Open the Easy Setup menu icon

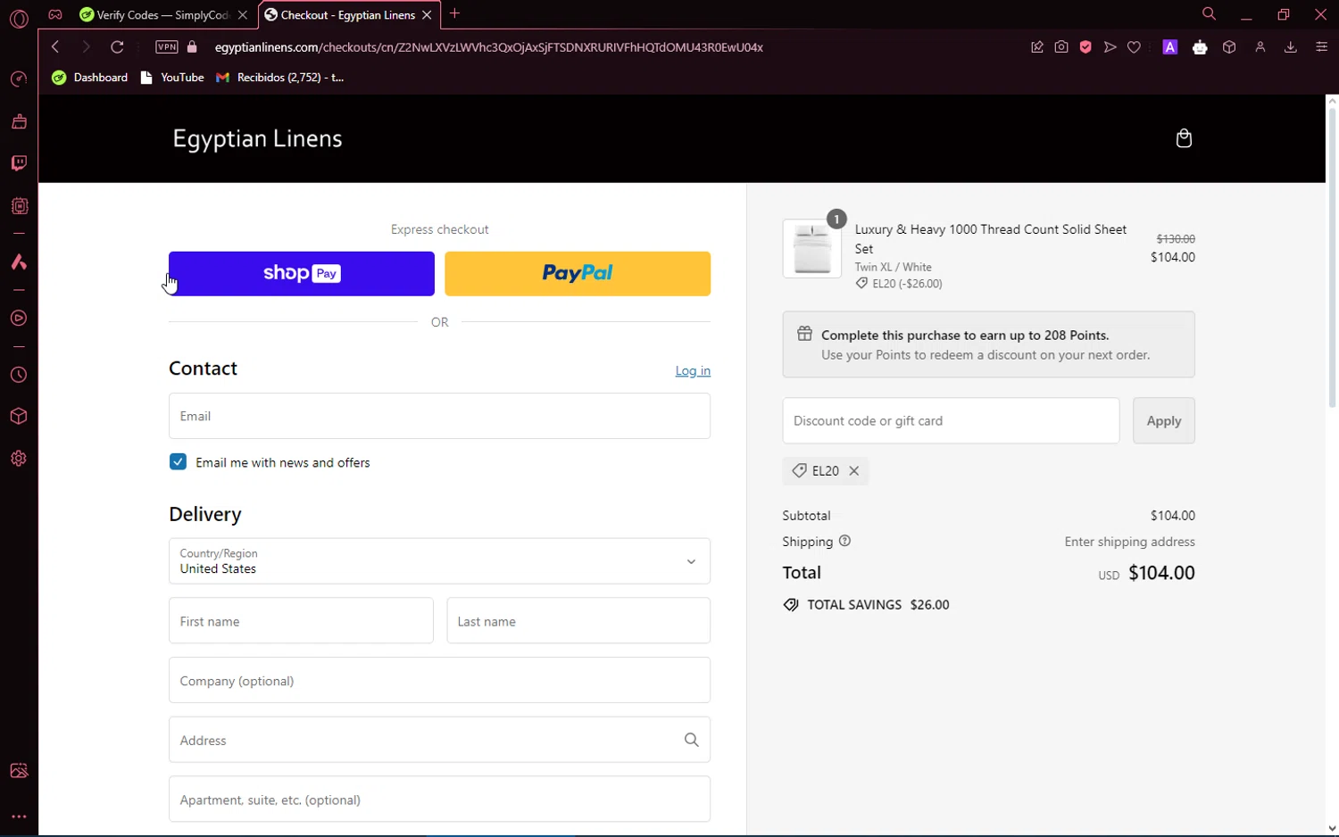click(x=1322, y=47)
